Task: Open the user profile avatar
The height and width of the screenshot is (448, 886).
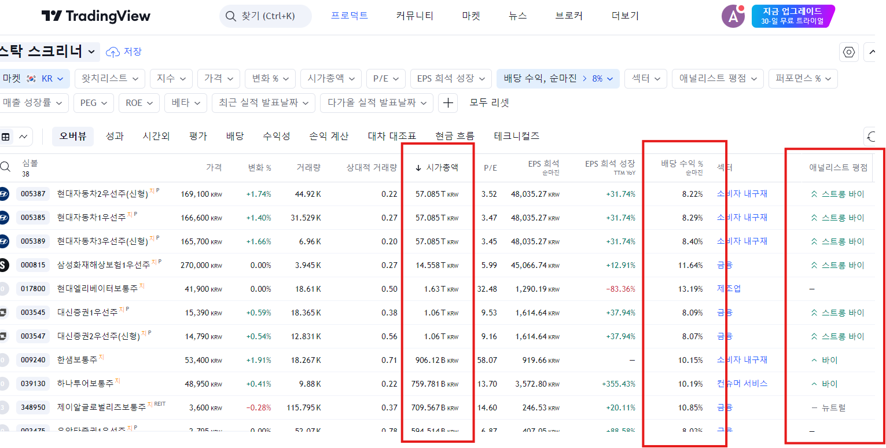Action: (x=733, y=16)
